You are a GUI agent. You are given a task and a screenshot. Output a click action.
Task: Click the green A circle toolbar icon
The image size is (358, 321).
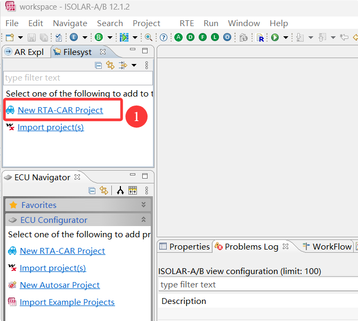point(178,37)
